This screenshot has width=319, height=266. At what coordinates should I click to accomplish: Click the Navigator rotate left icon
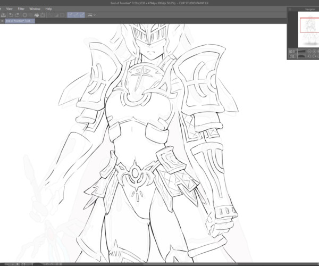tap(309, 56)
